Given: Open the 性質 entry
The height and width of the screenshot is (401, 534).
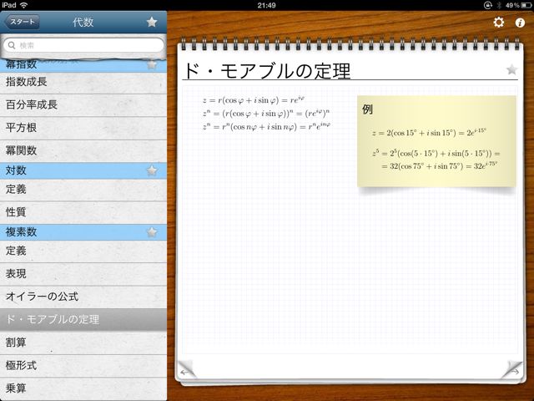Looking at the screenshot, I should point(83,212).
